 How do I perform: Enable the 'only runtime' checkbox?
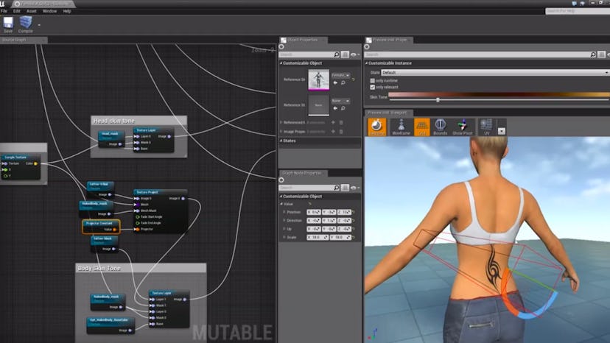tap(373, 79)
